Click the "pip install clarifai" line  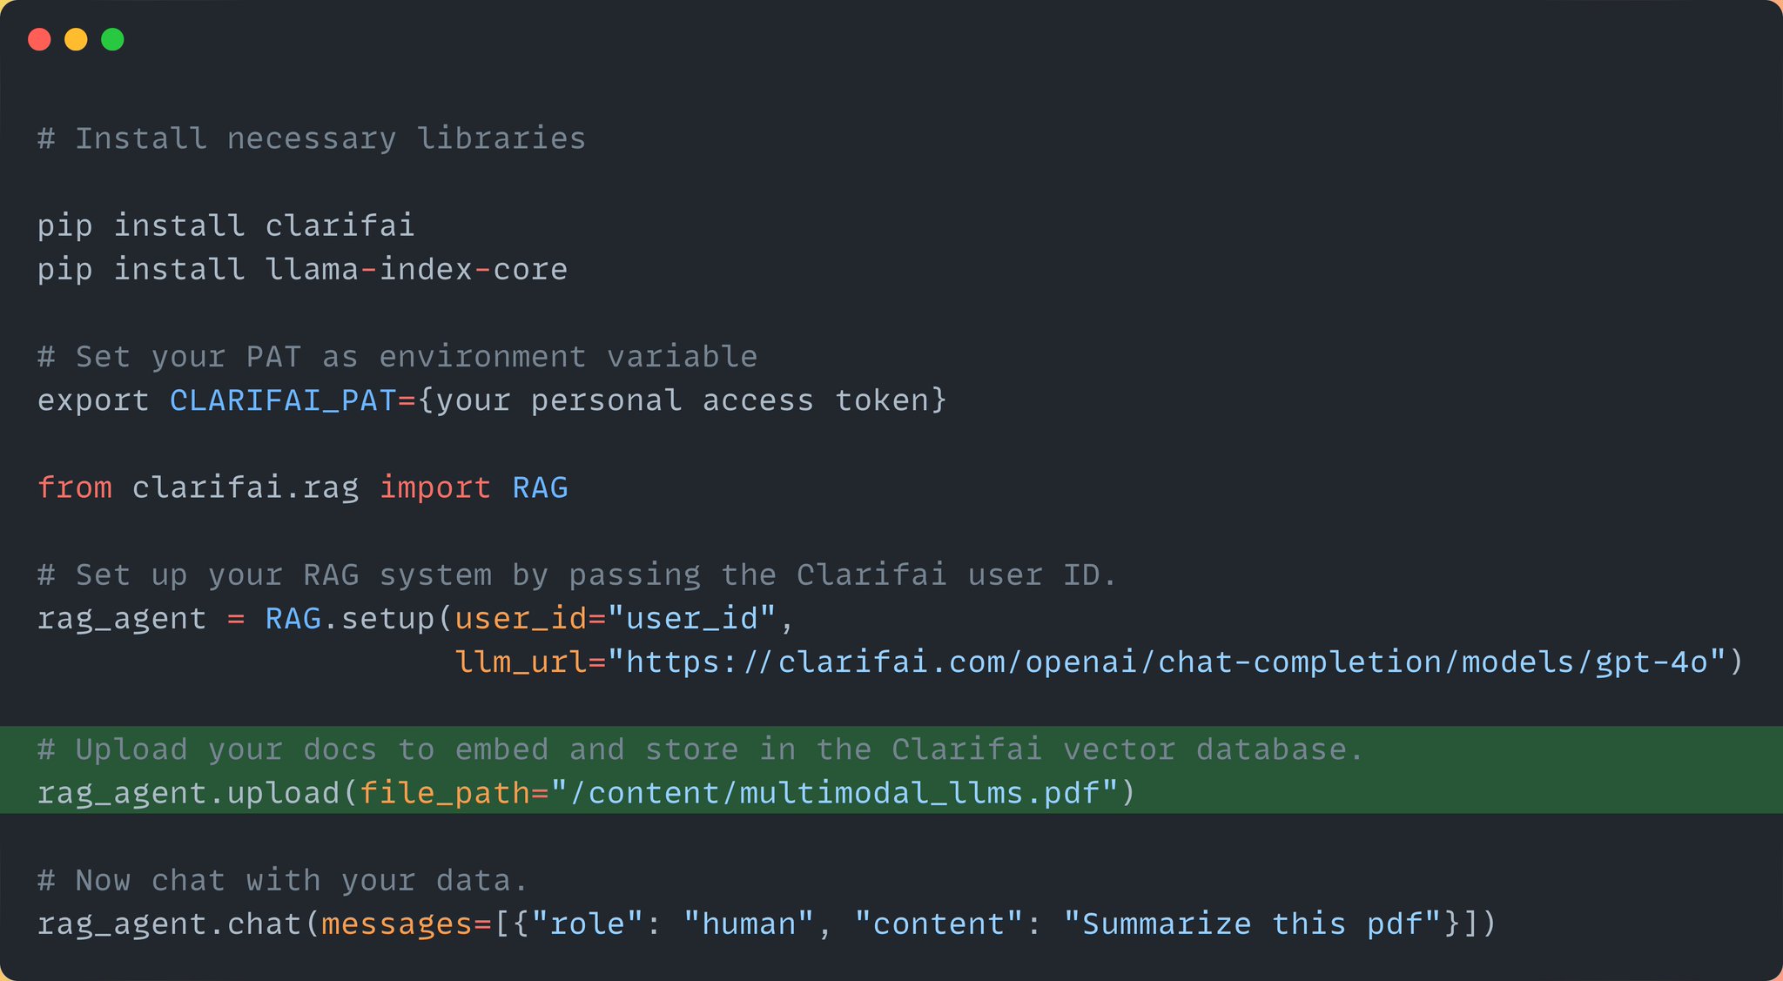click(226, 225)
